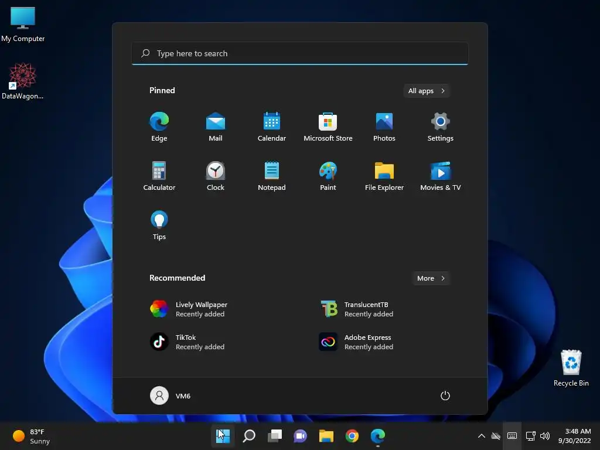Viewport: 600px width, 450px height.
Task: Open Microsoft Edge on the taskbar
Action: click(x=378, y=436)
